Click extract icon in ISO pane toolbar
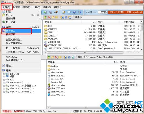Image resolution: width=144 pixels, height=114 pixels. click(62, 17)
